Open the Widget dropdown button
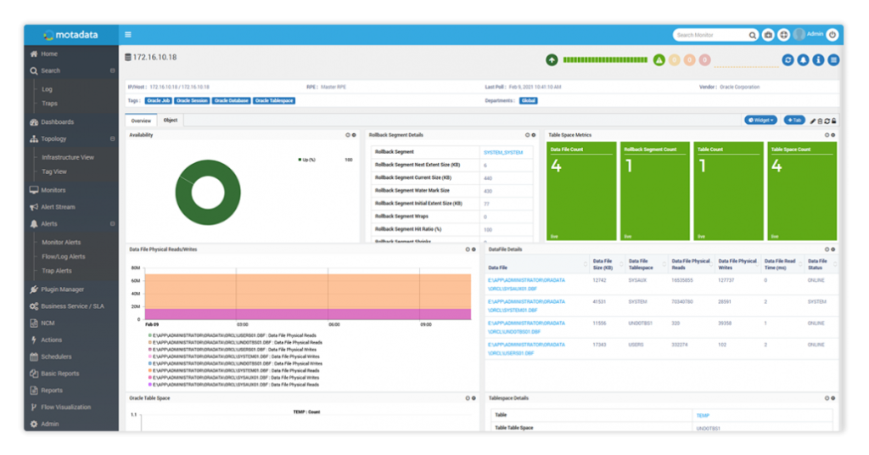The height and width of the screenshot is (455, 869). (x=760, y=121)
